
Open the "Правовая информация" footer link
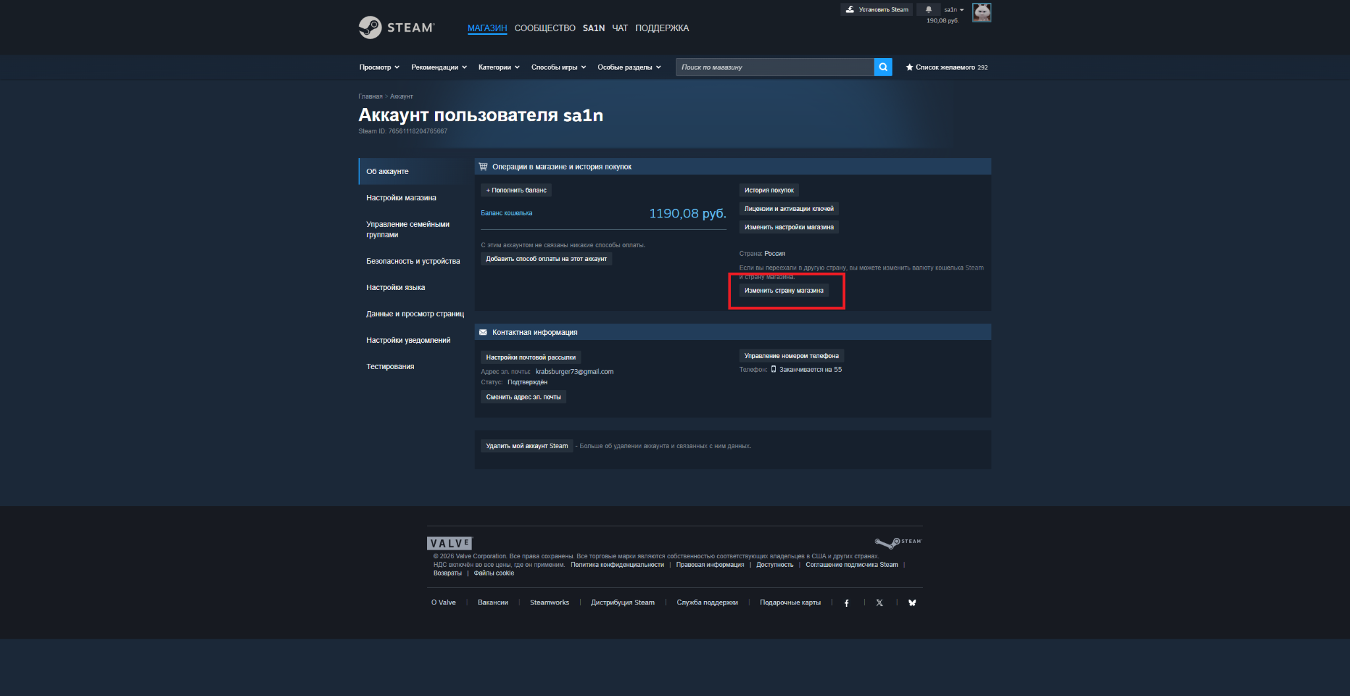710,565
